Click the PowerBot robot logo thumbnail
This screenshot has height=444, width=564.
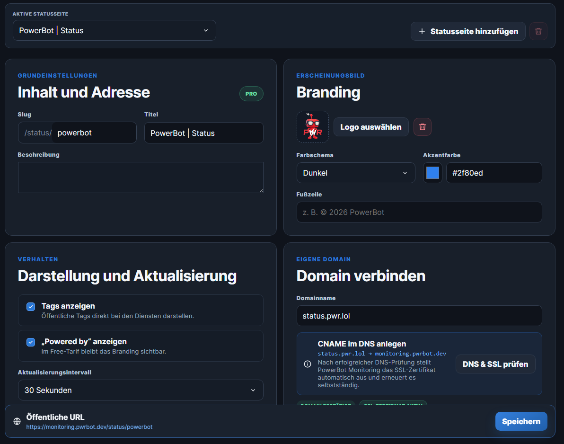click(313, 127)
